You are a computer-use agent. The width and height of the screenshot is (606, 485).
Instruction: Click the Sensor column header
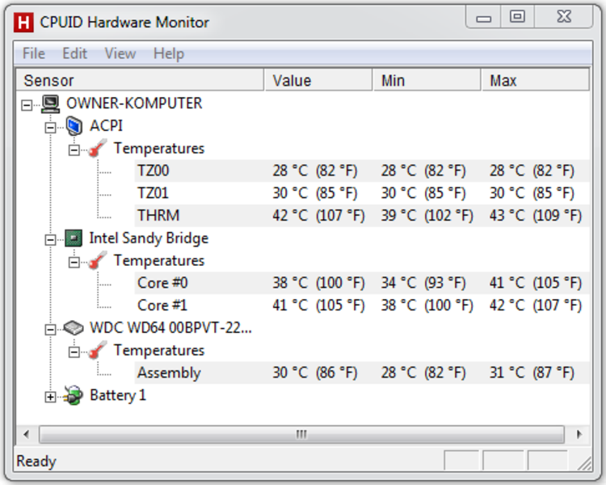point(140,81)
